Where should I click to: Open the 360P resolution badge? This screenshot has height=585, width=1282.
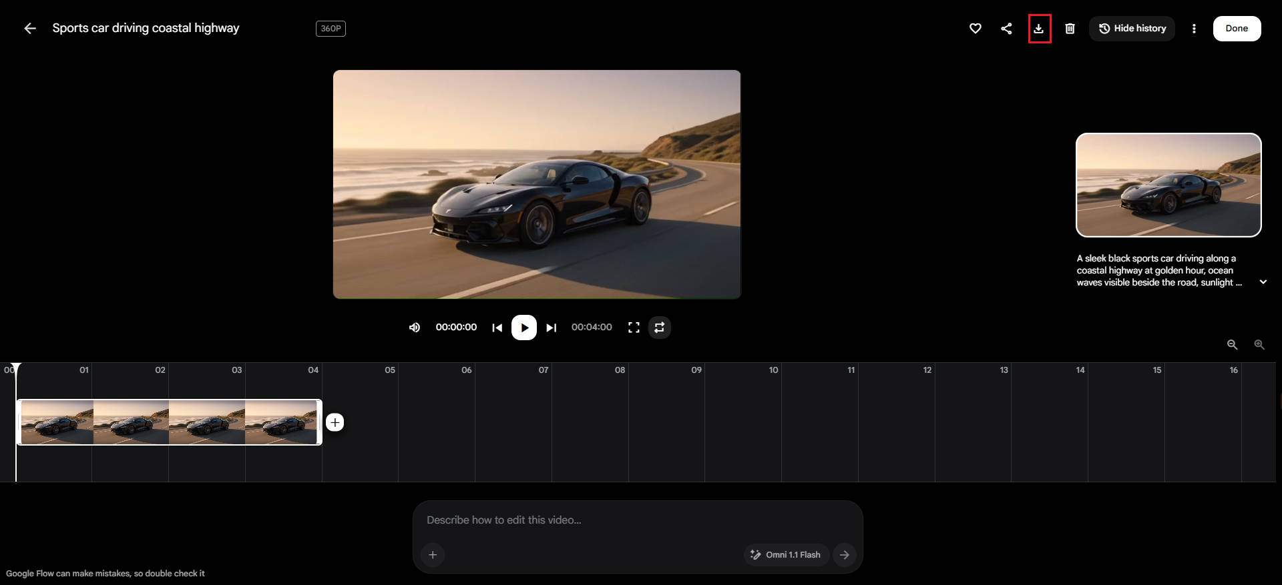331,29
